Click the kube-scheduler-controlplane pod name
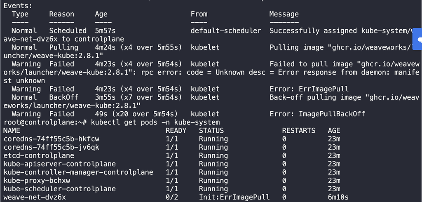 coord(60,189)
